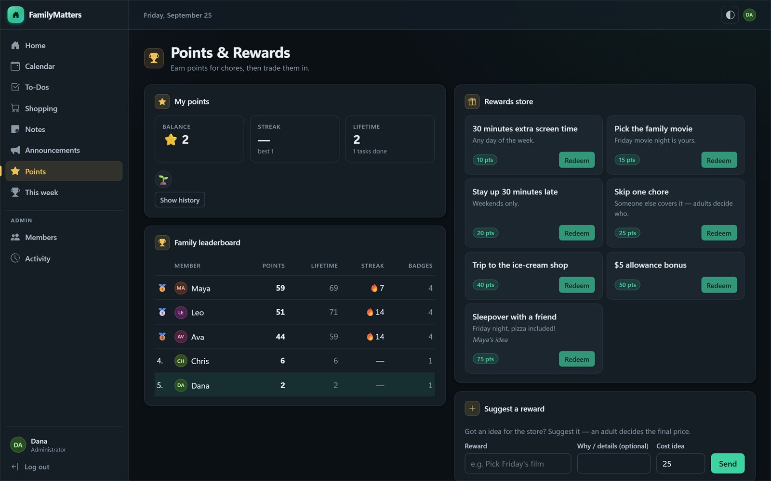Open the Announcements megaphone icon

[x=15, y=150]
